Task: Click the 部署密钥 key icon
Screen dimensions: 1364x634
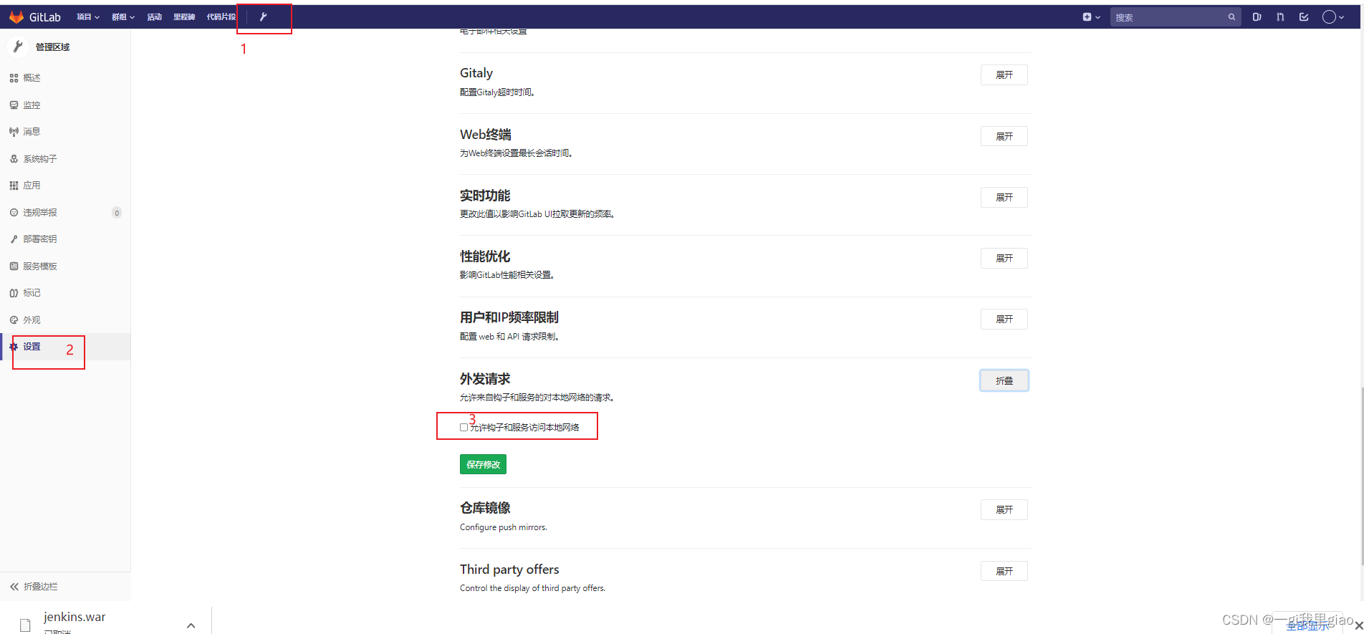Action: (14, 239)
